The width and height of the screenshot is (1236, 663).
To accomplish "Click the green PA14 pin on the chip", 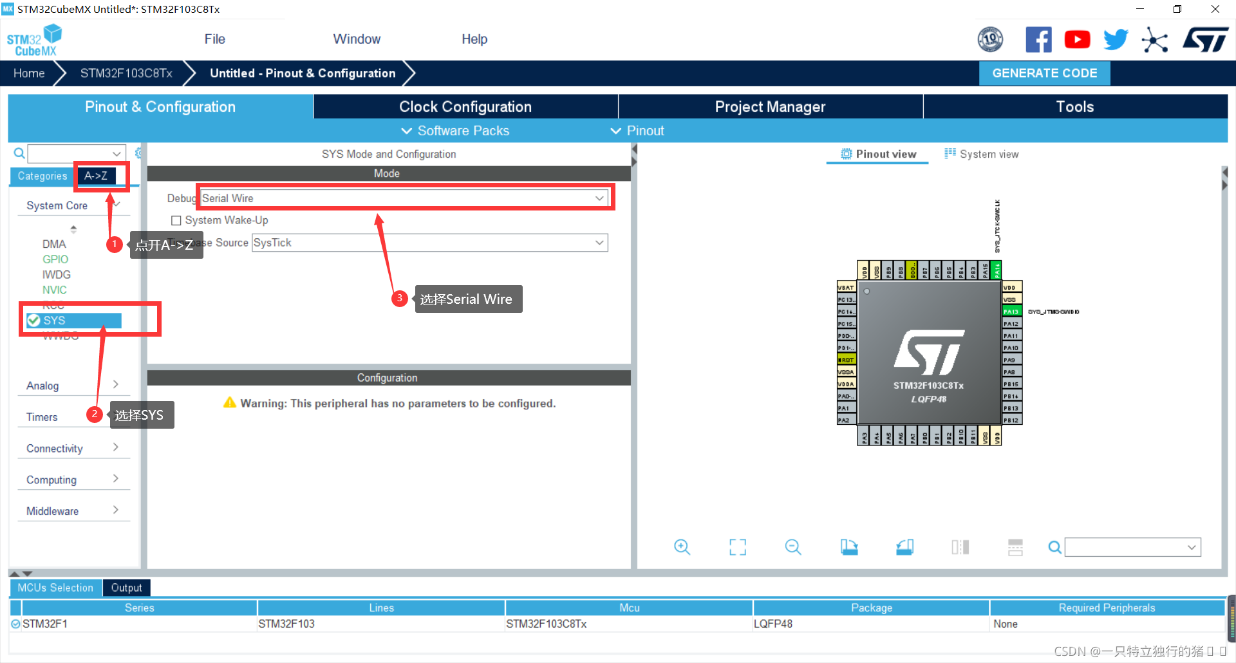I will pos(997,270).
